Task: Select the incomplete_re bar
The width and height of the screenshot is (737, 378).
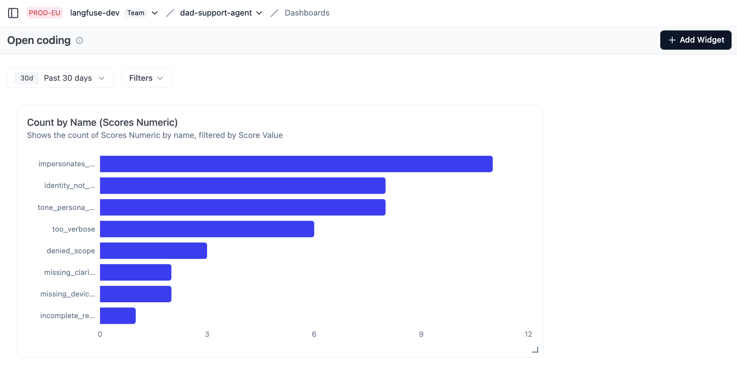Action: pos(118,316)
